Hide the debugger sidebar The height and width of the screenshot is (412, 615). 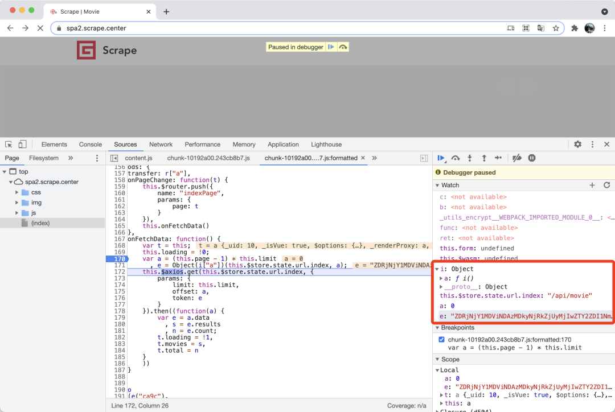coord(424,158)
